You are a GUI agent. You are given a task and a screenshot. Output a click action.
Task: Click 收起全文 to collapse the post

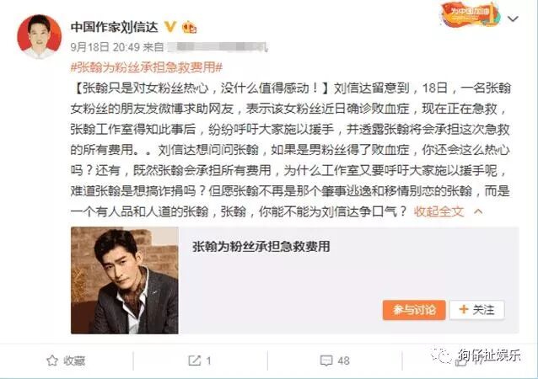click(438, 211)
